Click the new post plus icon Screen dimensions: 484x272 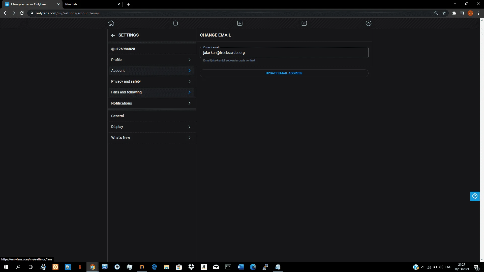(240, 23)
